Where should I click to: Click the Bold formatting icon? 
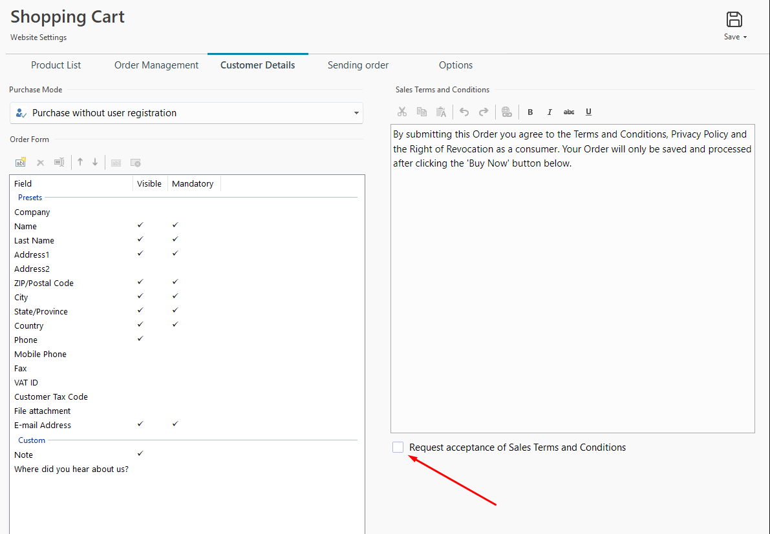(530, 112)
